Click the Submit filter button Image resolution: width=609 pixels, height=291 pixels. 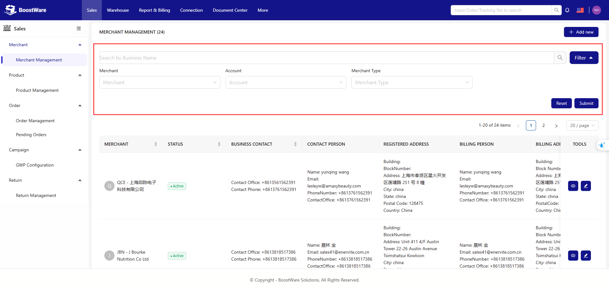pos(586,103)
